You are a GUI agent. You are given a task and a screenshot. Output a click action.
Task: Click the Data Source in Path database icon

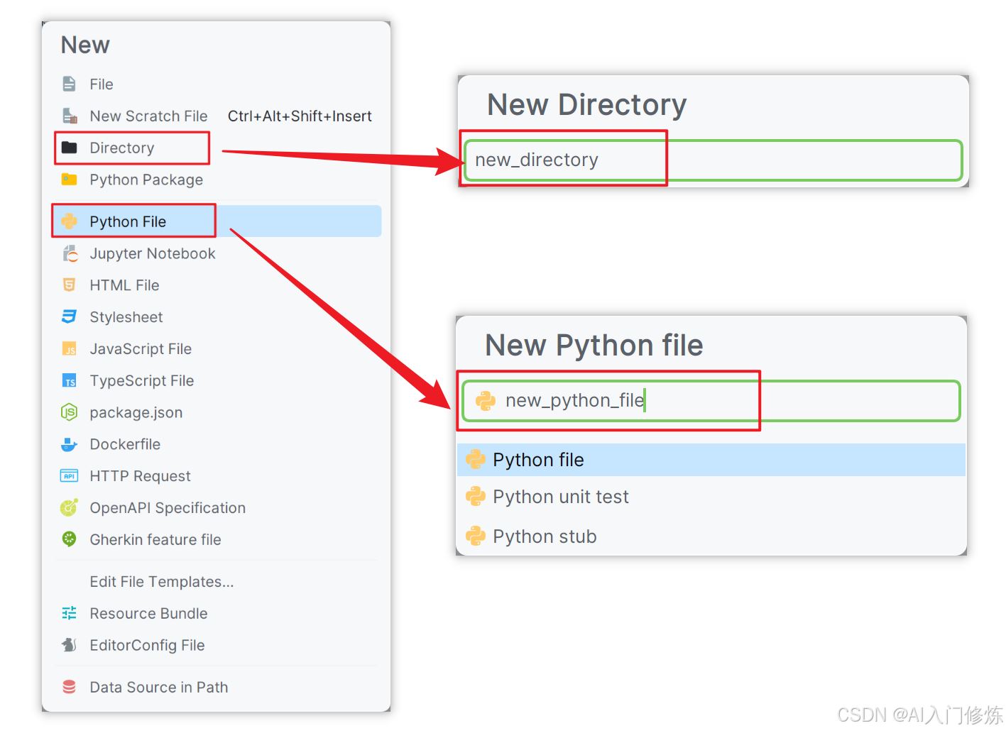(69, 687)
